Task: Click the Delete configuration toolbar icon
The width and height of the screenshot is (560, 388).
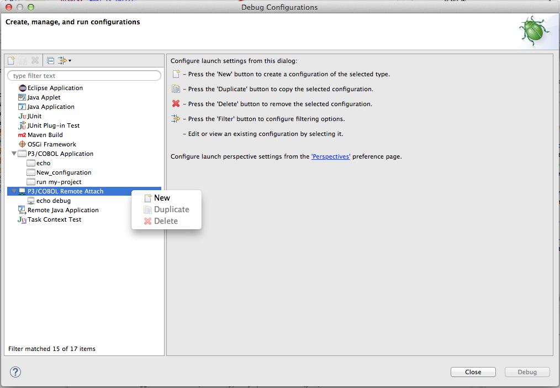Action: pyautogui.click(x=35, y=60)
